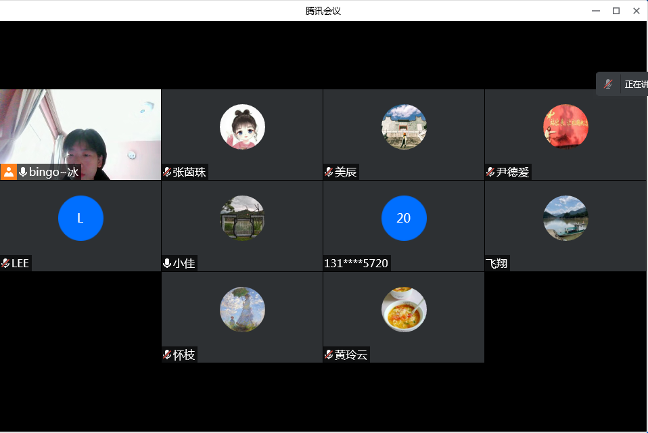Image resolution: width=648 pixels, height=433 pixels.
Task: Maximize the 腾讯会议 window
Action: [x=616, y=10]
